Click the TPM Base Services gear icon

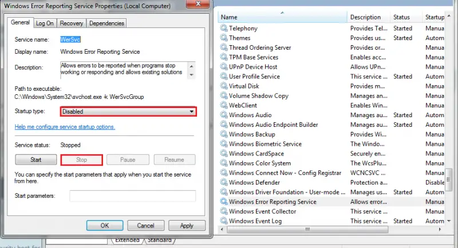tap(224, 57)
